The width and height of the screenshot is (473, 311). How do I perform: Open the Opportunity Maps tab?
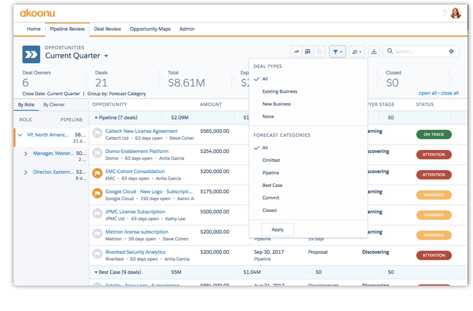150,29
